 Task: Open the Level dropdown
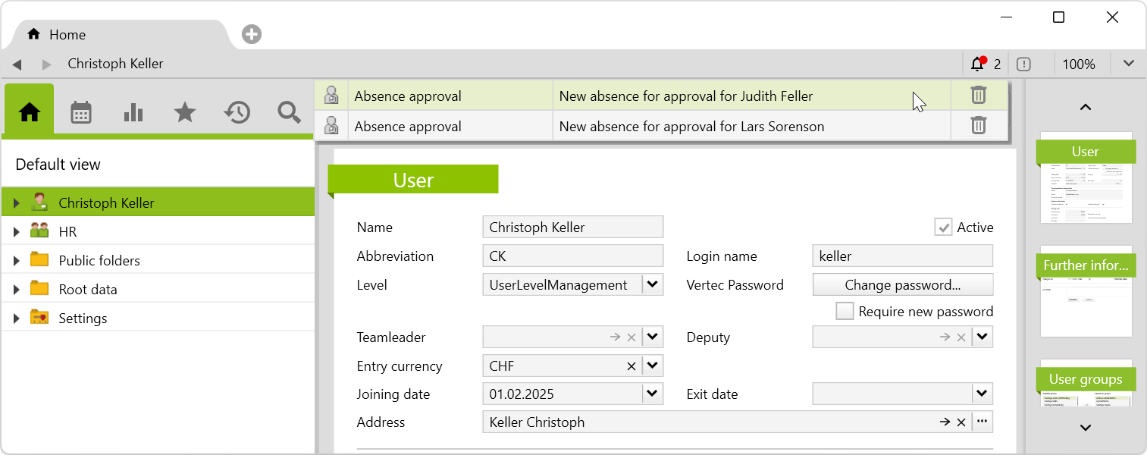653,285
